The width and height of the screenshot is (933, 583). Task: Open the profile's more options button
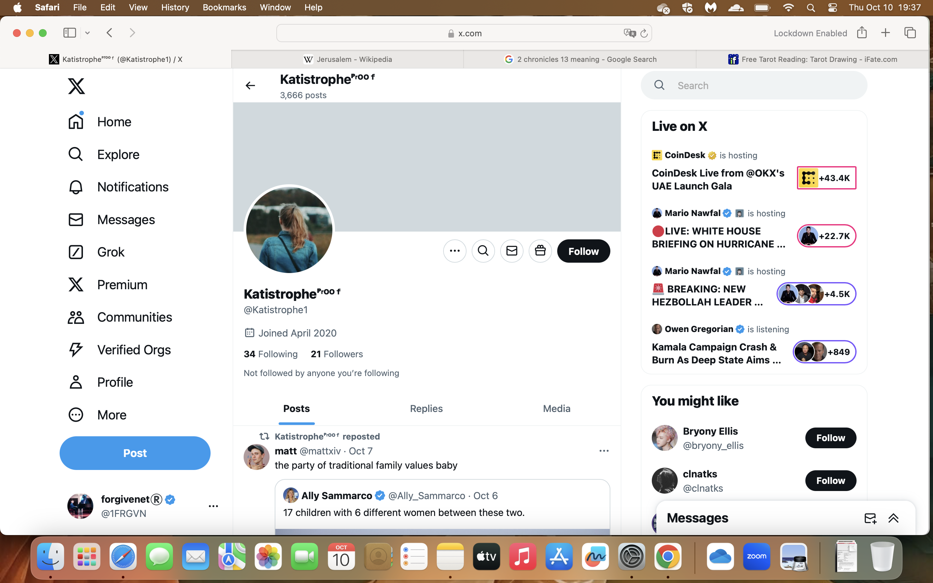(x=455, y=251)
